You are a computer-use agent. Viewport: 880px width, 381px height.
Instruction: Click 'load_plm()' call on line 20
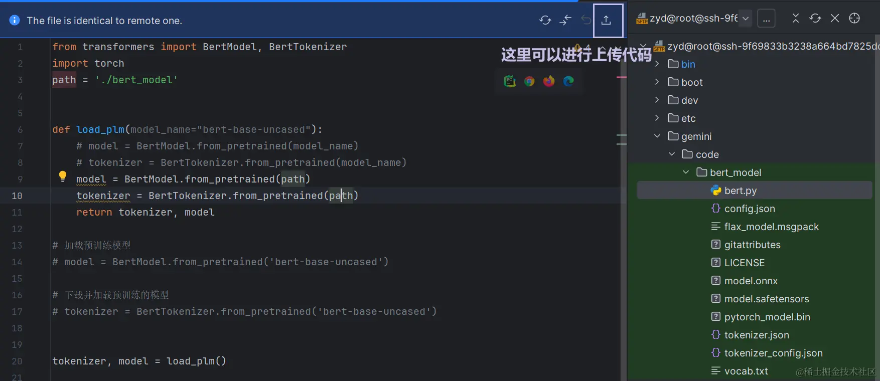point(196,361)
